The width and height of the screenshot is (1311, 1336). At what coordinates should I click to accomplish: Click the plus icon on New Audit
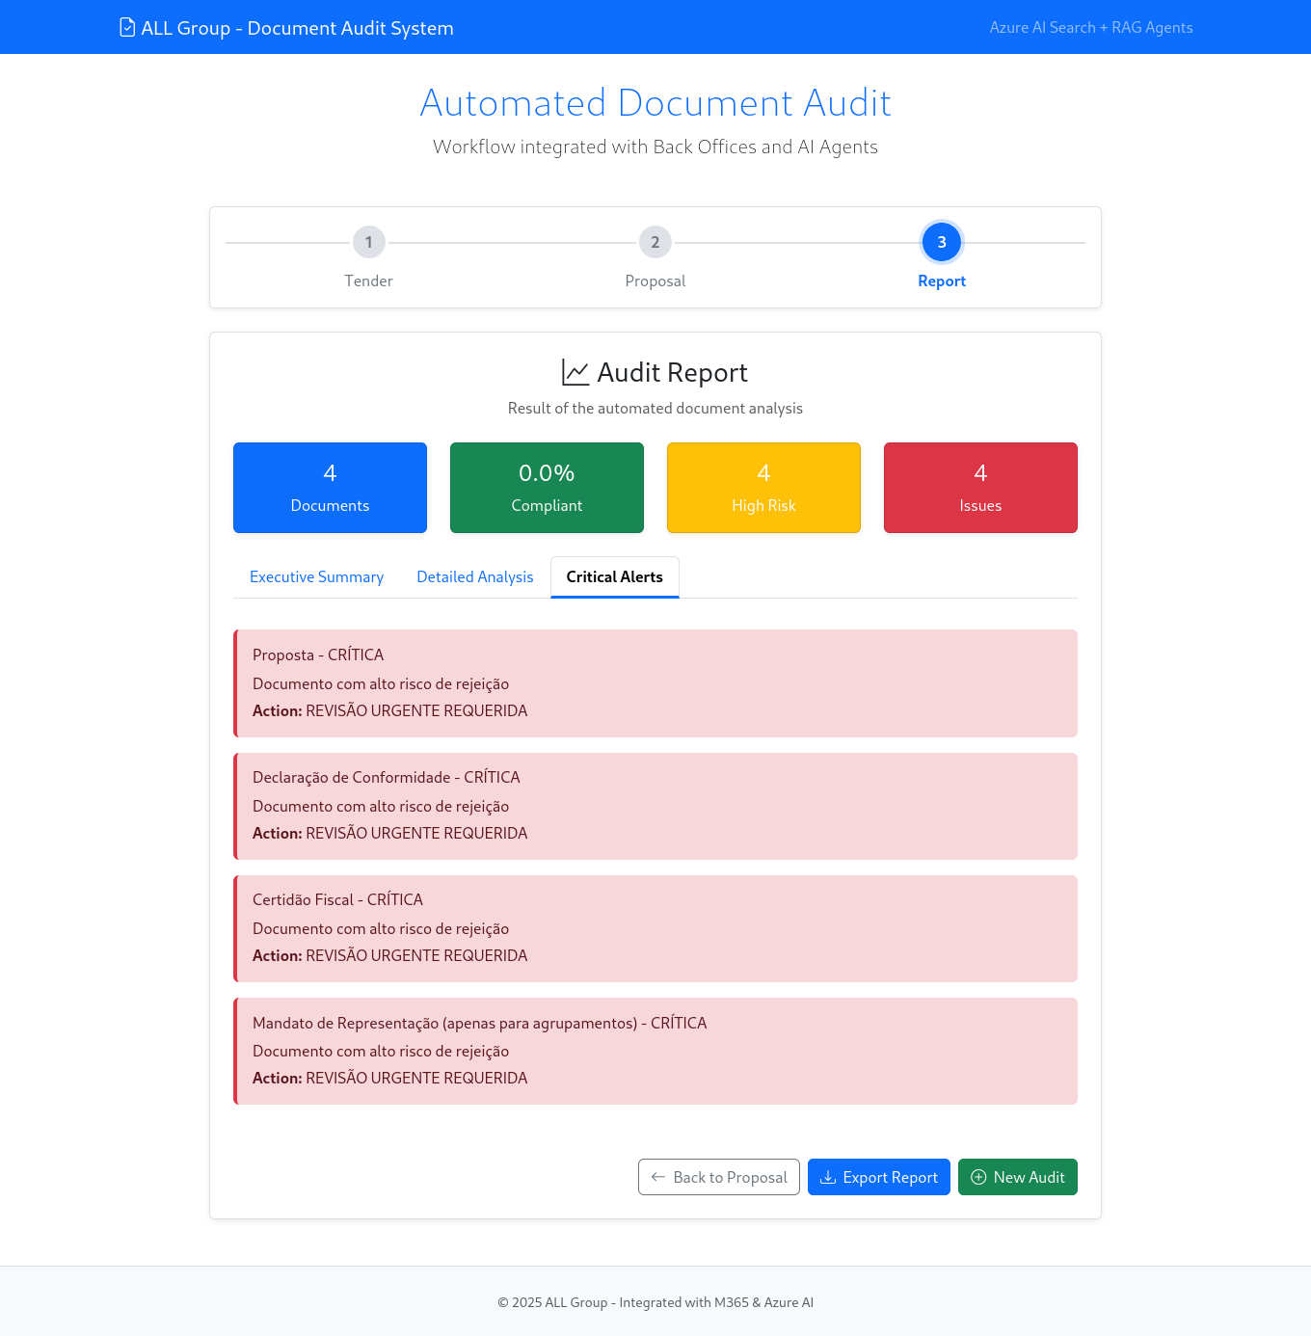(x=978, y=1177)
